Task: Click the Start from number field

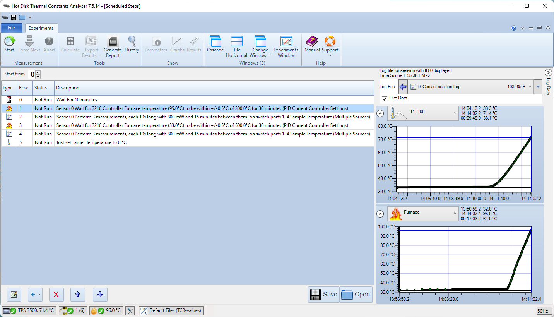Action: tap(32, 74)
